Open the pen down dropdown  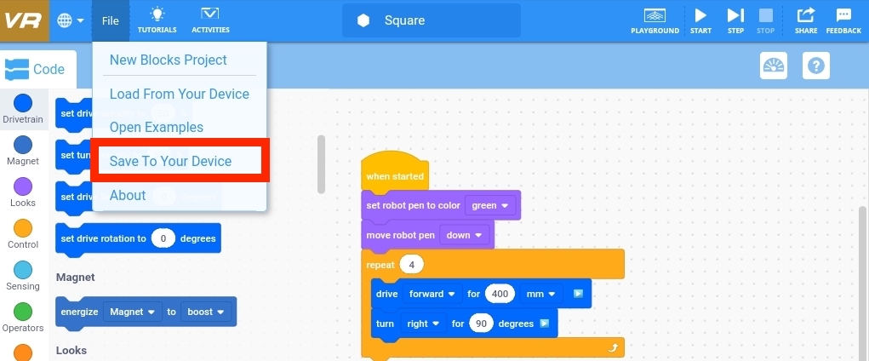point(464,235)
